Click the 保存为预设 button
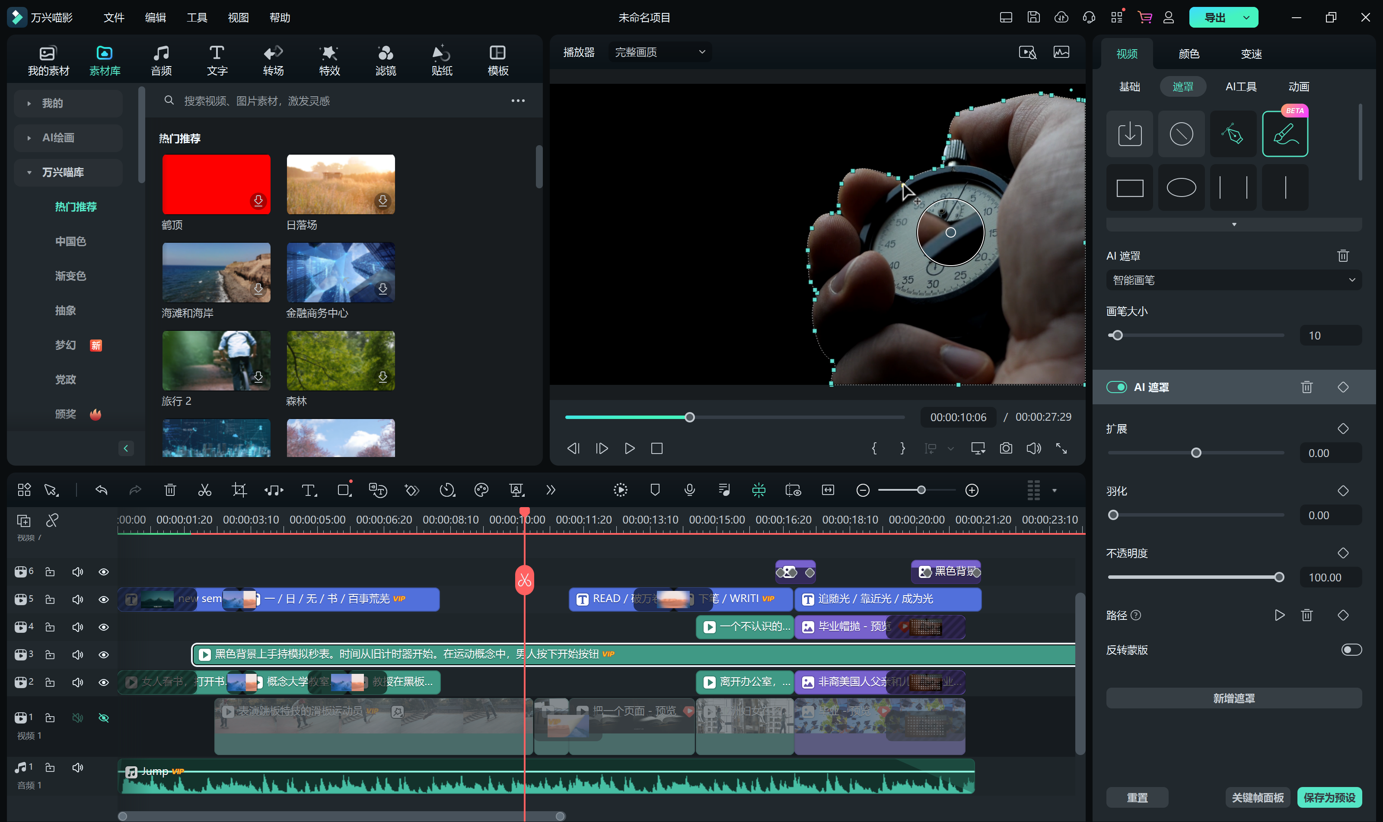Image resolution: width=1383 pixels, height=822 pixels. (1329, 798)
